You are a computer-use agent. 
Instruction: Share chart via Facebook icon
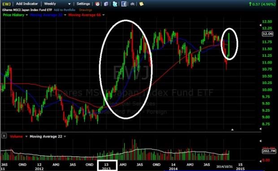(x=124, y=4)
